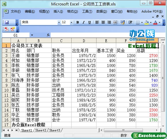Screen dimensions: 167x139
Task: Click the Insert Function fx icon
Action: click(x=48, y=35)
